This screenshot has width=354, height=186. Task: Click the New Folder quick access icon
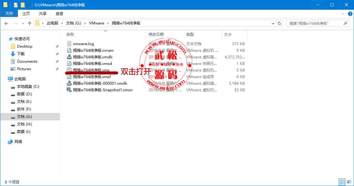click(x=22, y=5)
